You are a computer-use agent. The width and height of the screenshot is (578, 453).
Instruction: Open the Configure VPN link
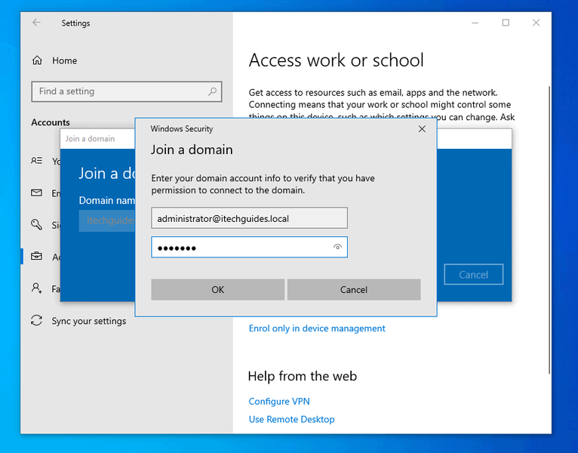pos(279,402)
